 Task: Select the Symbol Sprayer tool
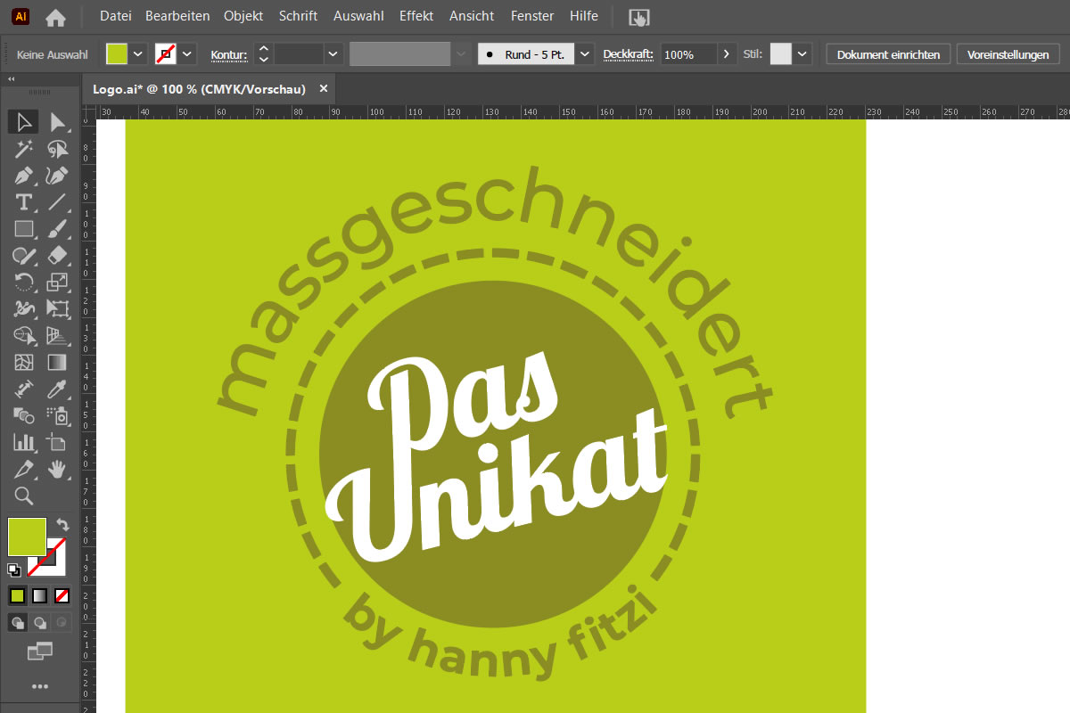(x=58, y=415)
